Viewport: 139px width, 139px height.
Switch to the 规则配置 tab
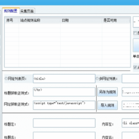click(11, 11)
